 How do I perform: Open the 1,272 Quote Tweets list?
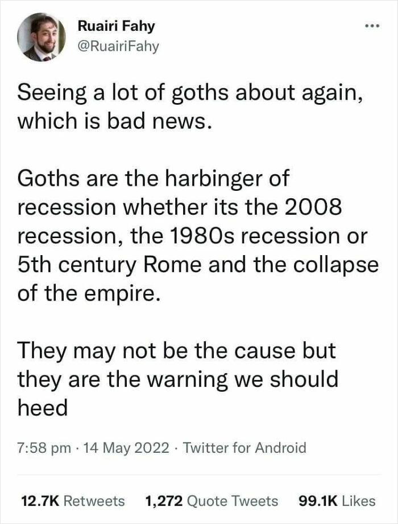[x=212, y=501]
